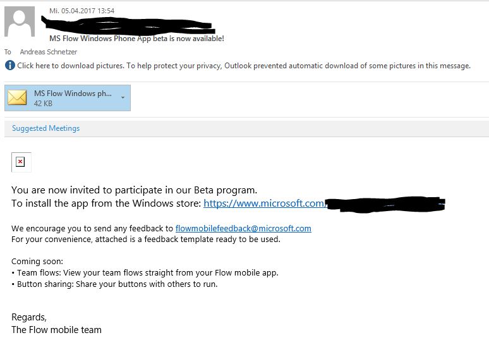Click the Beta program invitation sentence

pyautogui.click(x=135, y=190)
